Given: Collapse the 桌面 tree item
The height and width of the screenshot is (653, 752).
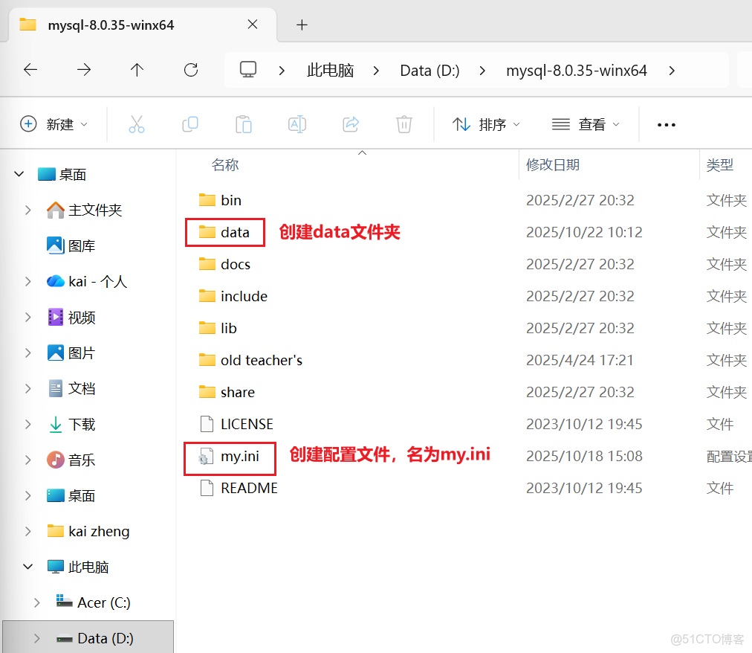Looking at the screenshot, I should click(x=18, y=173).
